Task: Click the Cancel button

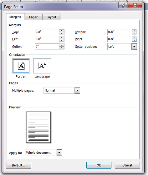Action: pyautogui.click(x=127, y=165)
